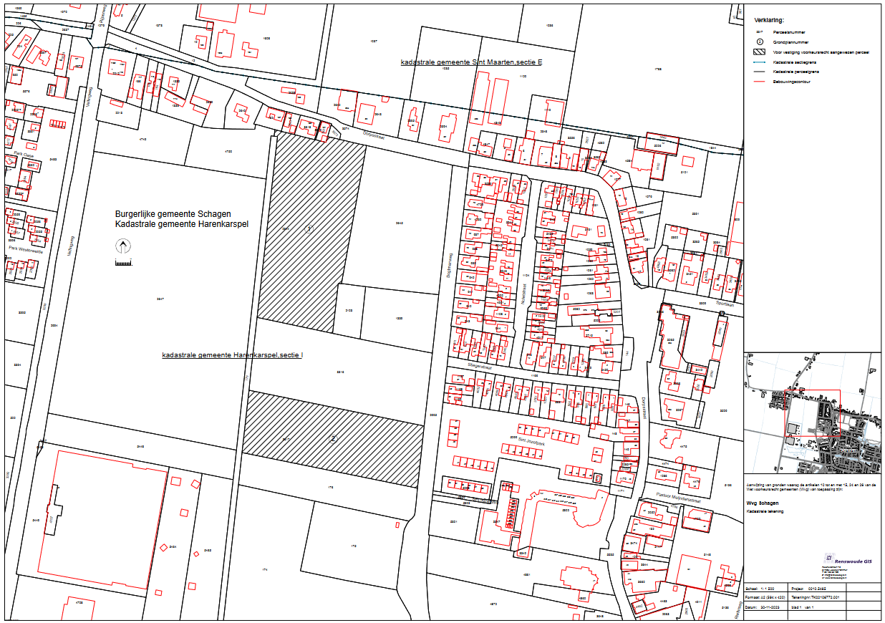Screen dimensions: 885x623
Task: Click the hatched legend symbol for voorkeursrecht
Action: 760,52
